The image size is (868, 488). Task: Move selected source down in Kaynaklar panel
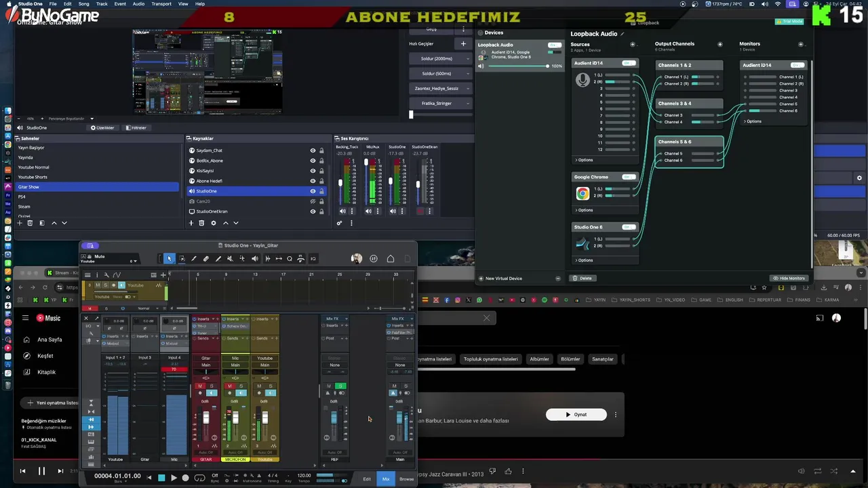coord(236,223)
